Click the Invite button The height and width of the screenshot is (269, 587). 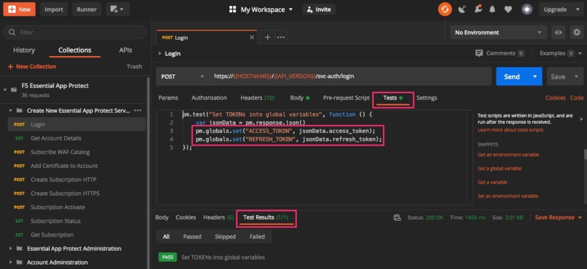(x=319, y=9)
